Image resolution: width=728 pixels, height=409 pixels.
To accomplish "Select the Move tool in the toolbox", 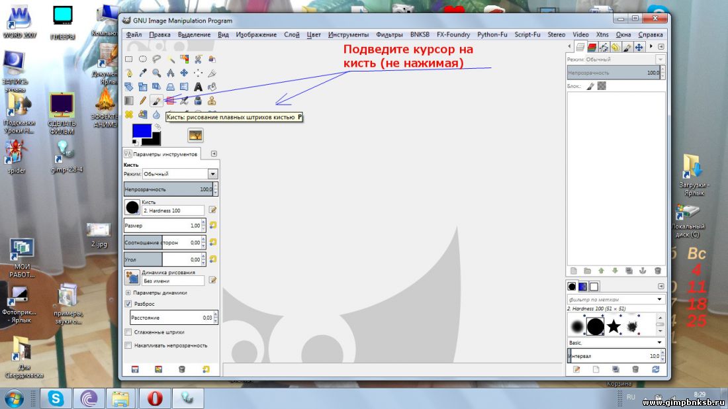I will pos(185,73).
